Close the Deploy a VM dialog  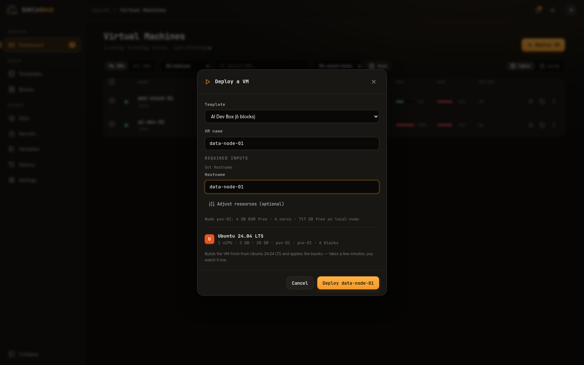click(x=374, y=82)
